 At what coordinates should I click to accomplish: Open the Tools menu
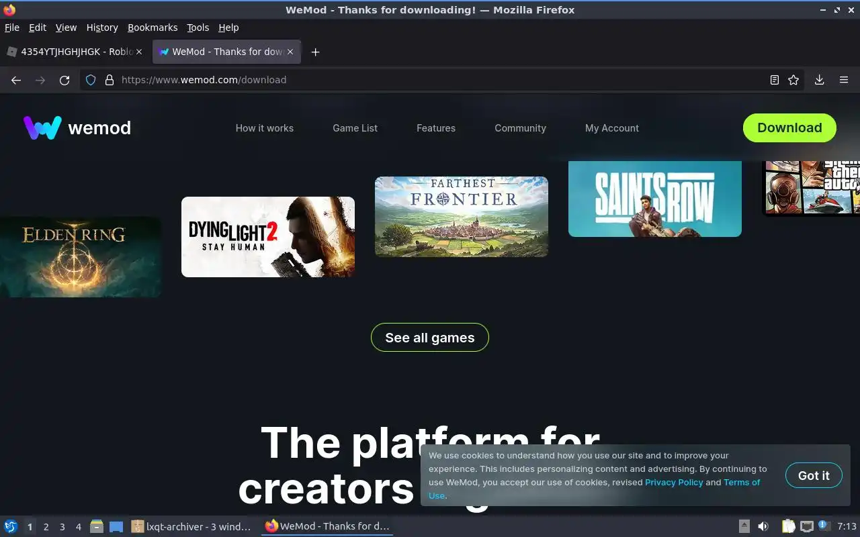[x=198, y=28]
